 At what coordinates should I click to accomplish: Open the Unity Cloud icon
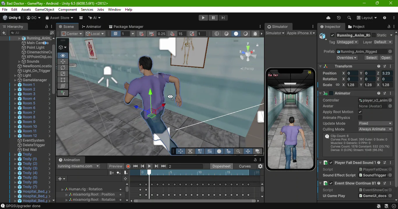click(x=328, y=18)
